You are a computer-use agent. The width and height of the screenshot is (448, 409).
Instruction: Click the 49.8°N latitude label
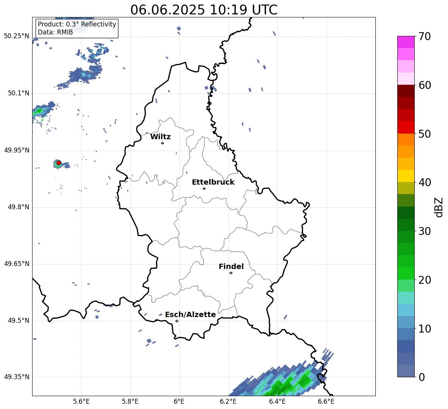click(19, 207)
